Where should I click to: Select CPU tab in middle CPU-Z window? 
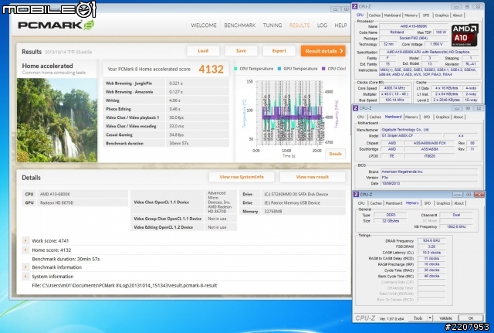(360, 117)
